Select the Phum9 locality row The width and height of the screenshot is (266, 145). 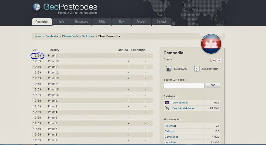pyautogui.click(x=93, y=140)
